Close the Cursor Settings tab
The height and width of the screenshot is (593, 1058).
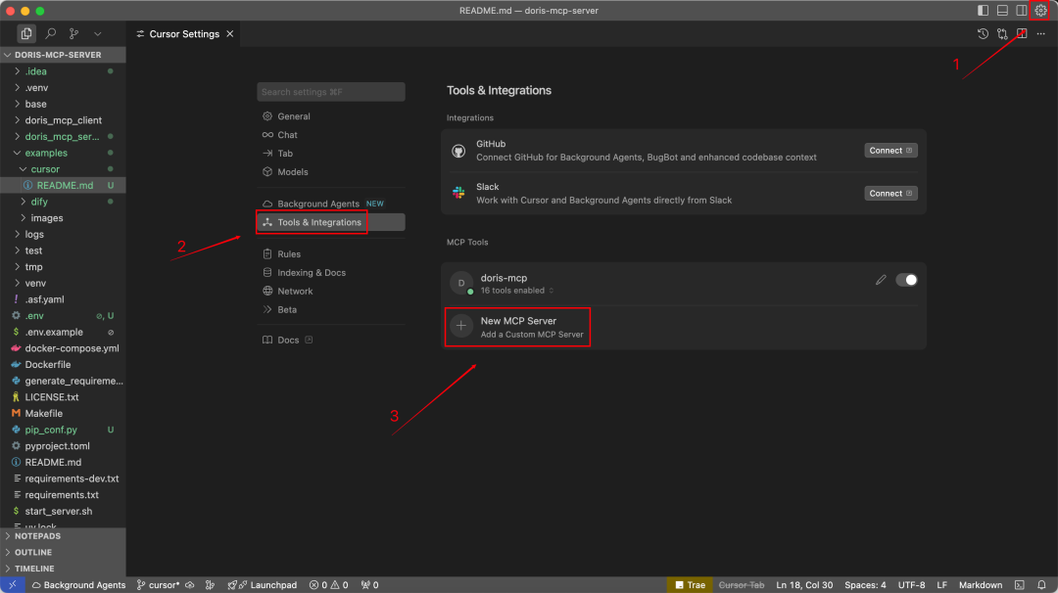click(x=230, y=33)
